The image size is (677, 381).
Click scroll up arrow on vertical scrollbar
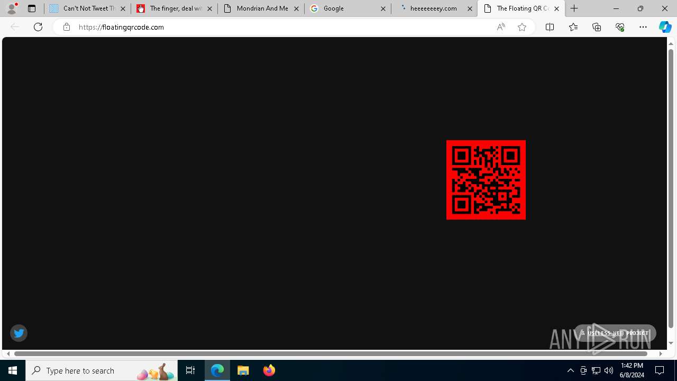pyautogui.click(x=671, y=43)
